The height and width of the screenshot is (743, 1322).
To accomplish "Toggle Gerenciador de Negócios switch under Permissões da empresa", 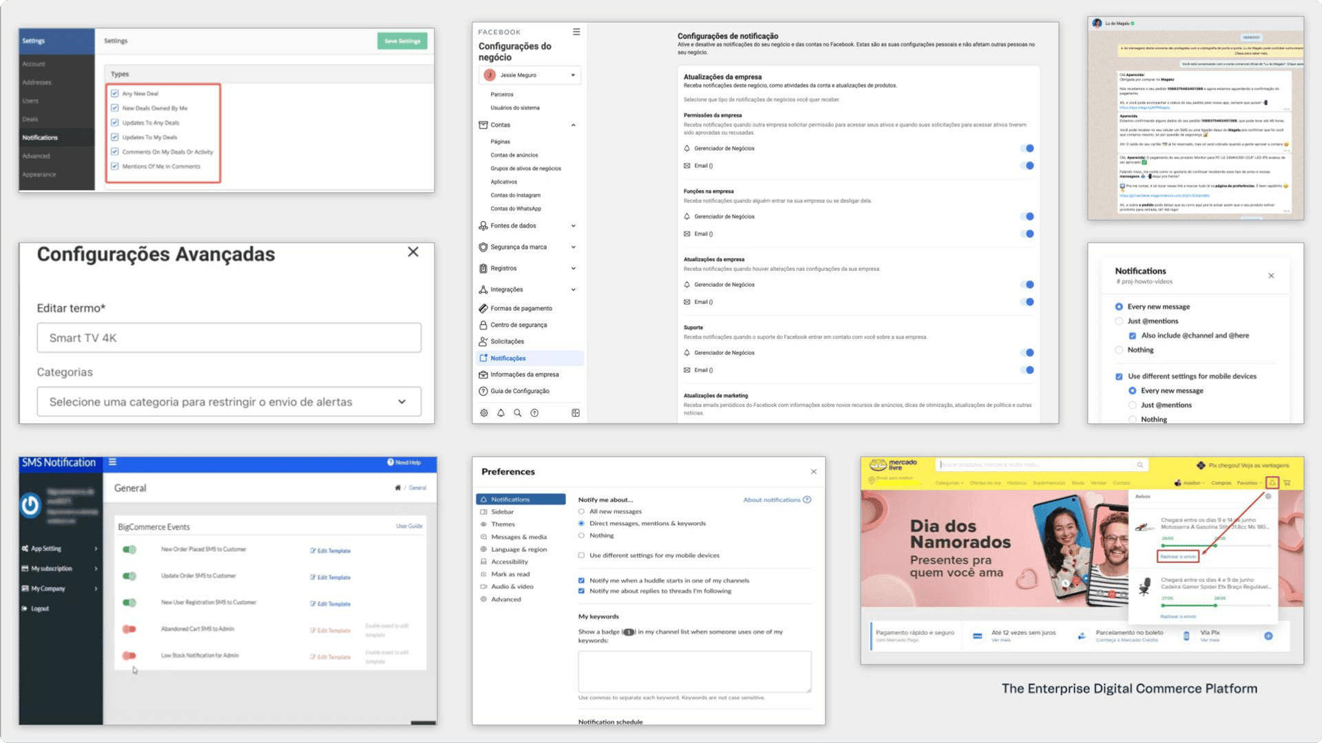I will [1027, 149].
